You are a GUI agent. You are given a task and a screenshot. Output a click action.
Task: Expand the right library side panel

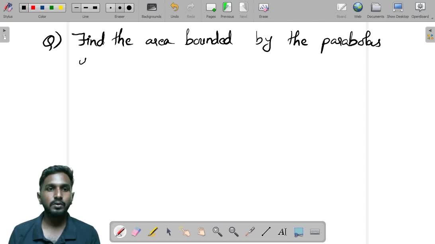point(430,34)
